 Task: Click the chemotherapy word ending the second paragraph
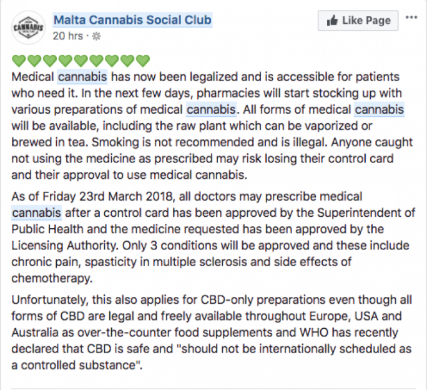[x=52, y=278]
